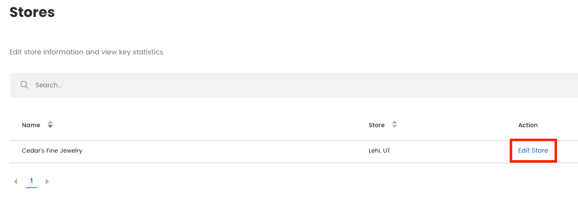The image size is (578, 209).
Task: Sort Store column ascending with up arrow
Action: [394, 123]
